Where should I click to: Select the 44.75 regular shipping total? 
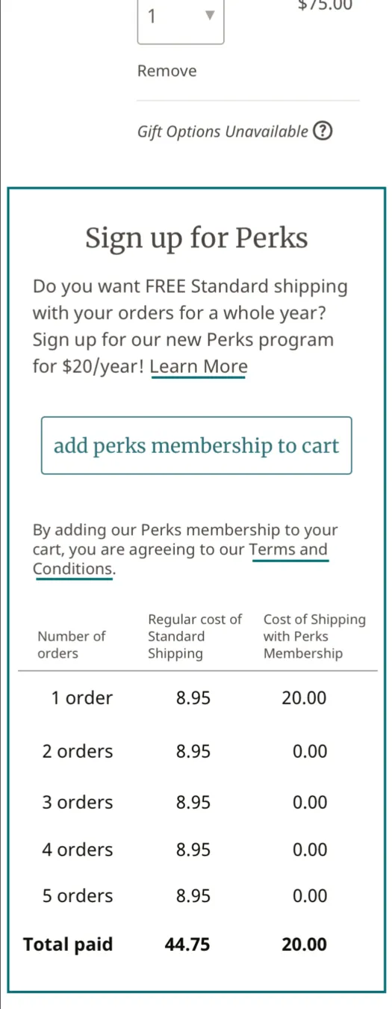[187, 945]
